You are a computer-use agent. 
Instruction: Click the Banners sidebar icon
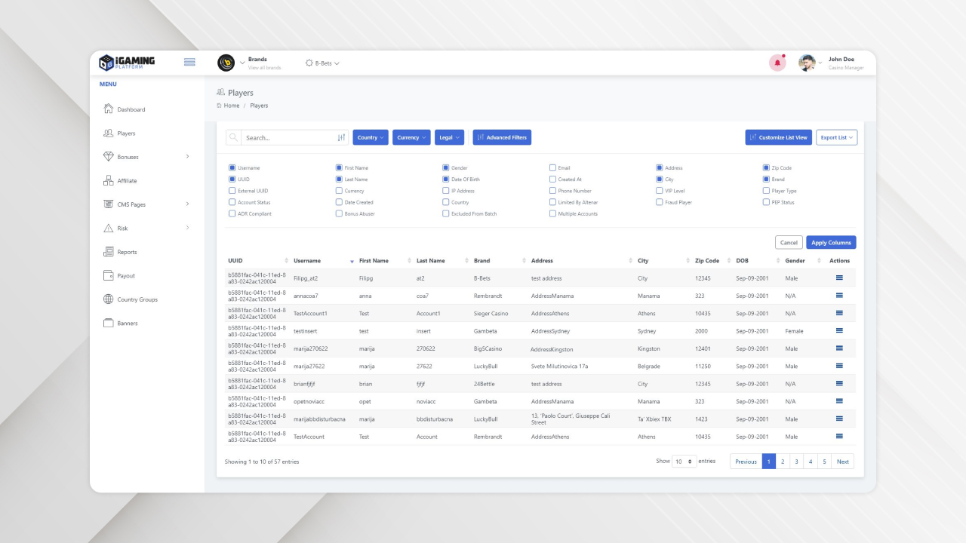coord(108,323)
